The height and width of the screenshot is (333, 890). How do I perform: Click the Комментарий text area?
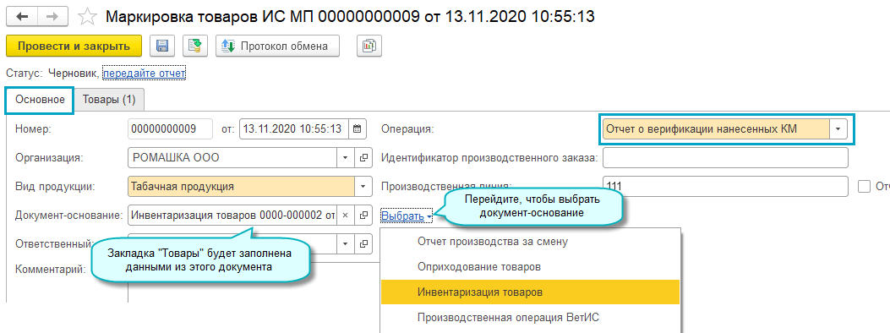point(254,281)
